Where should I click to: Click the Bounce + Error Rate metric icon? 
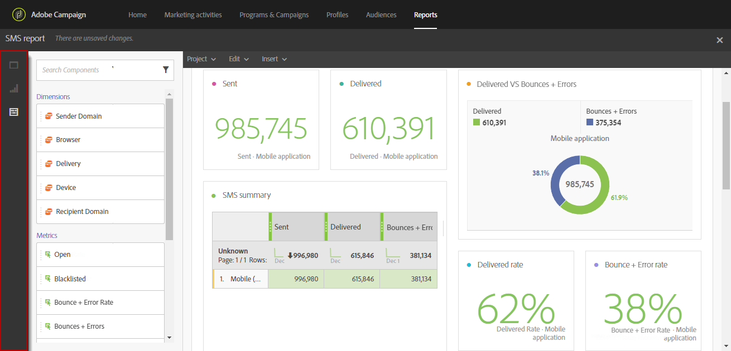point(48,302)
